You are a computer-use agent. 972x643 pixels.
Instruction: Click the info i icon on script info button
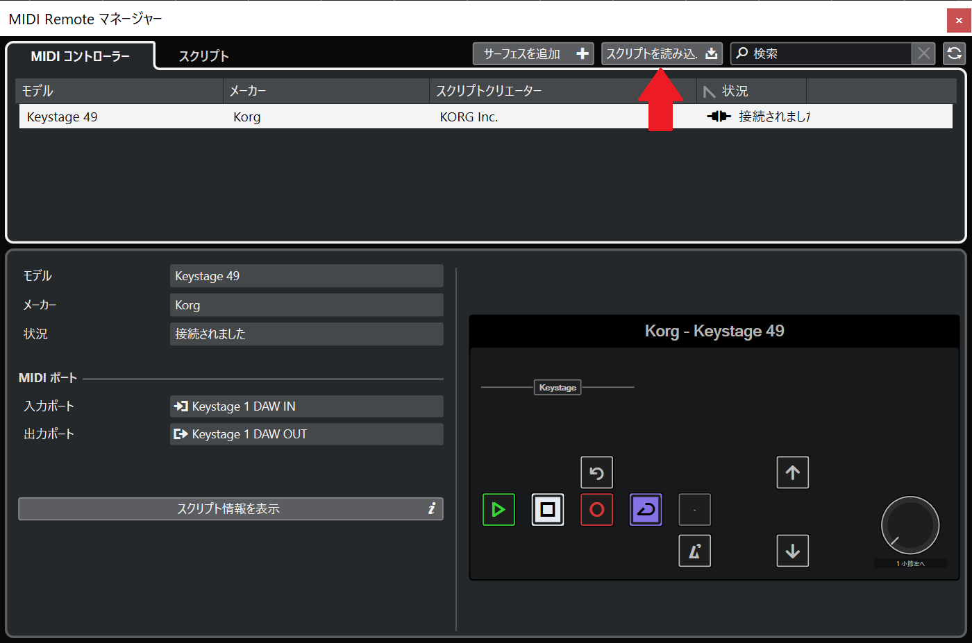point(432,508)
